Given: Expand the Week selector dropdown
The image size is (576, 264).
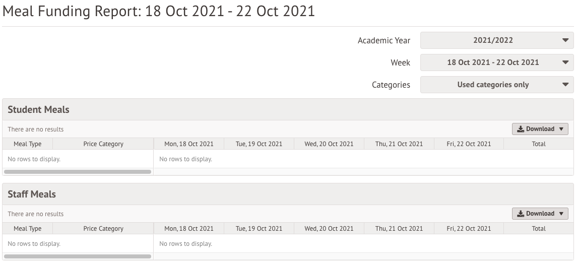Looking at the screenshot, I should point(497,62).
